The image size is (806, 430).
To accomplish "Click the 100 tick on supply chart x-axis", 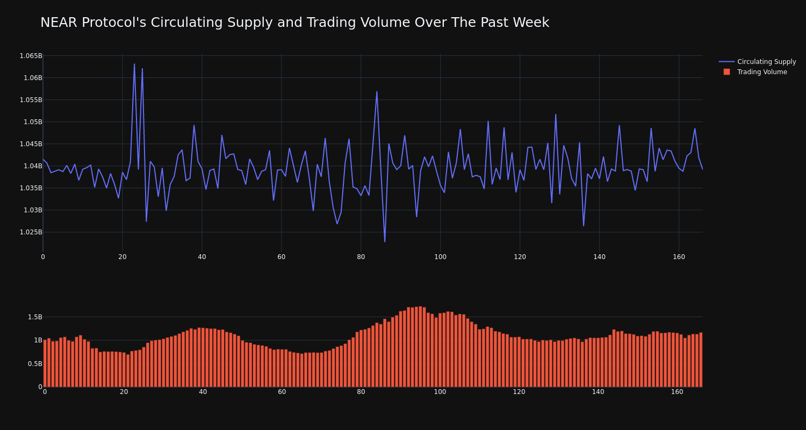I will [441, 257].
